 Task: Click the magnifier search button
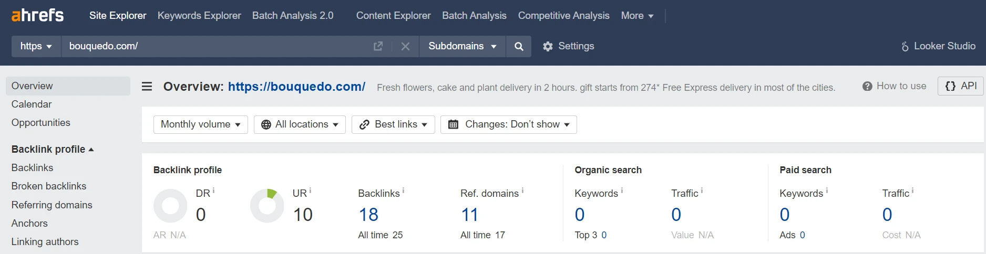click(x=519, y=46)
